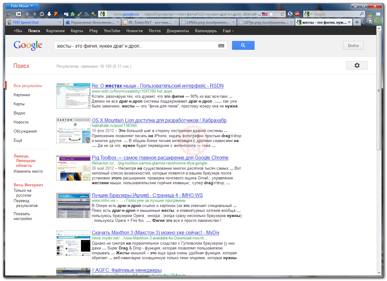Screen dimensions: 387x281
Task: Click the orange lightning bolt toolbar icon
Action: pyautogui.click(x=56, y=14)
